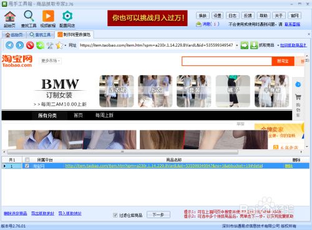Click the 关于 button

279,16
